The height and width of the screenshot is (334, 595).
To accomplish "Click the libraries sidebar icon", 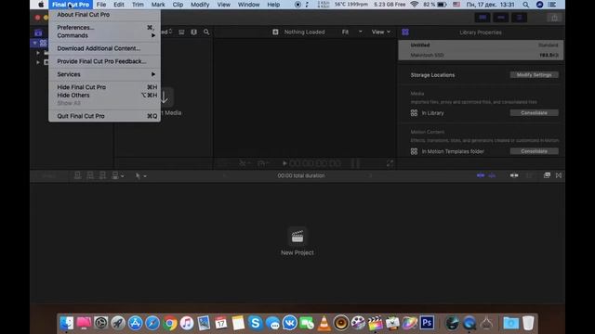I will point(38,32).
